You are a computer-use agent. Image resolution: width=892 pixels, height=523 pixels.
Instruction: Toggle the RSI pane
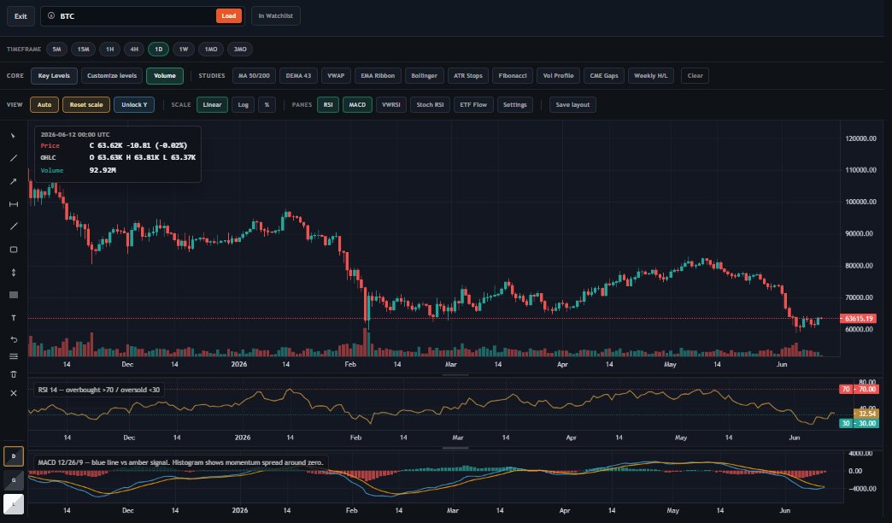pyautogui.click(x=328, y=105)
